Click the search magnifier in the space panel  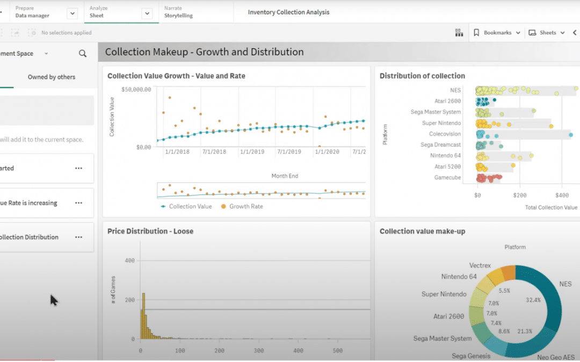pos(83,54)
